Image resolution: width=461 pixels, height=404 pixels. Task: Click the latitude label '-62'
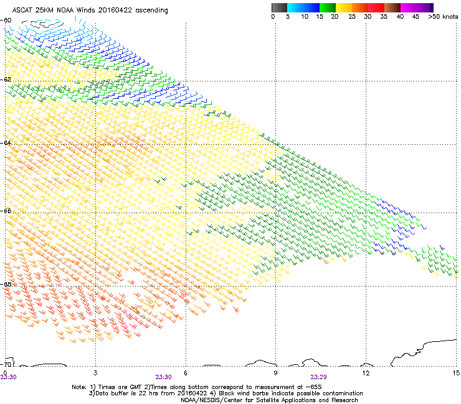click(6, 79)
